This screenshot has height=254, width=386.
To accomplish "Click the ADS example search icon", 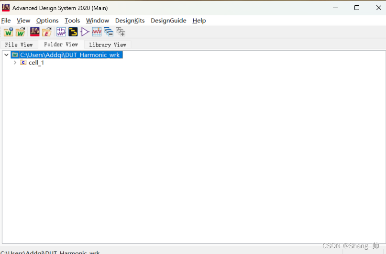I will [35, 32].
